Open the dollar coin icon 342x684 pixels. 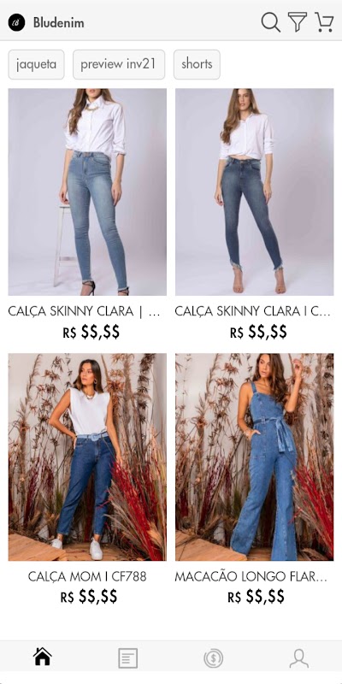(213, 657)
